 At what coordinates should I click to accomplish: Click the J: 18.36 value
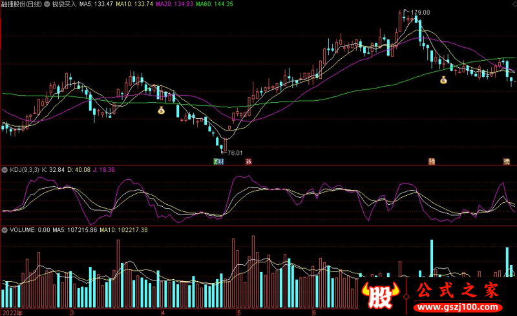104,170
